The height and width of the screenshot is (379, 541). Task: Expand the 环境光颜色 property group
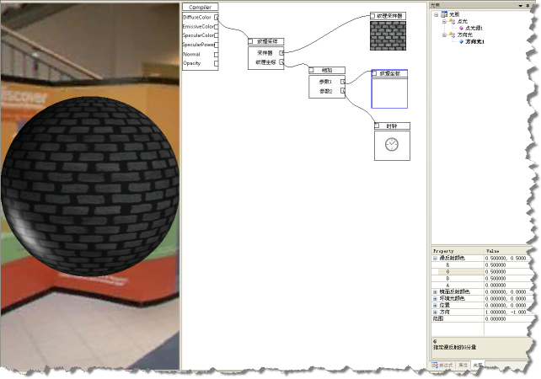tap(435, 298)
